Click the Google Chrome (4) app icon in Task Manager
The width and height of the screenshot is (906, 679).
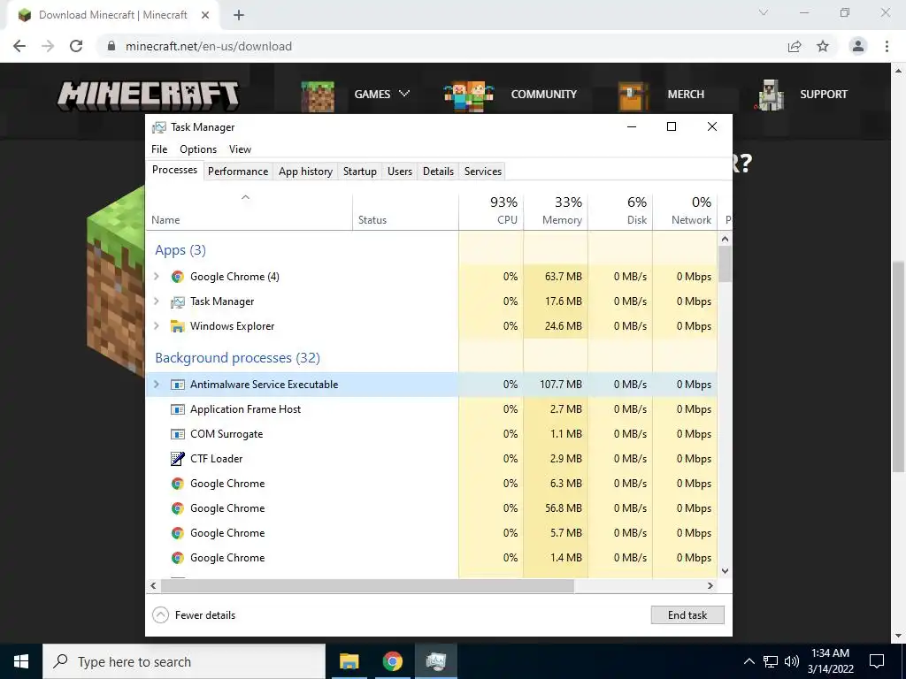pos(177,277)
